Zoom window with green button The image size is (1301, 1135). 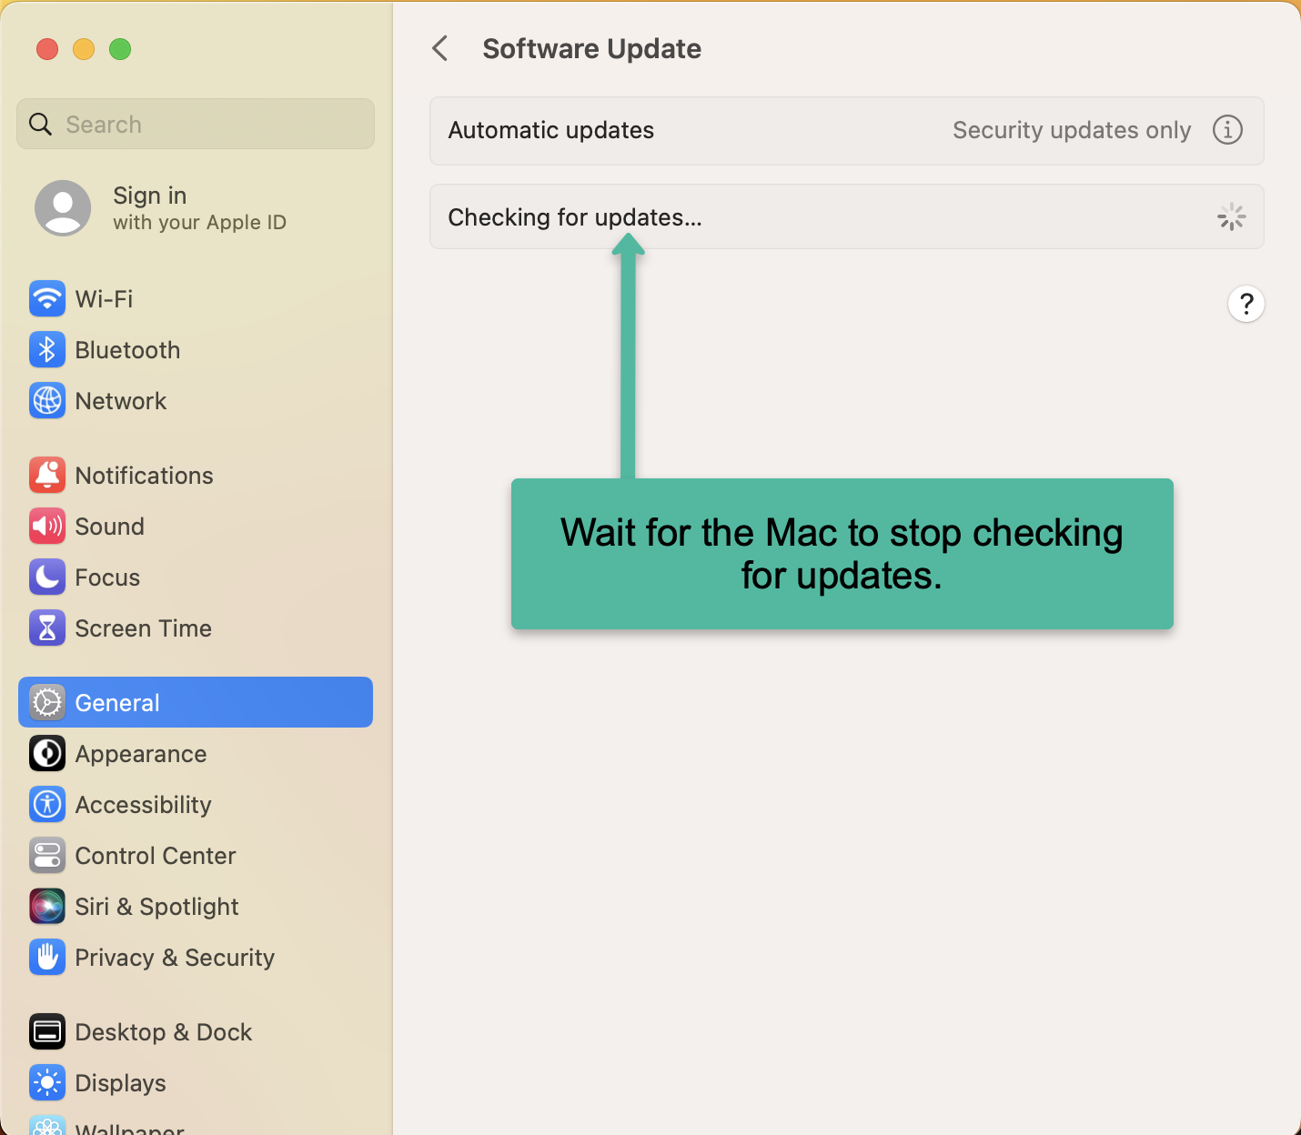tap(120, 49)
